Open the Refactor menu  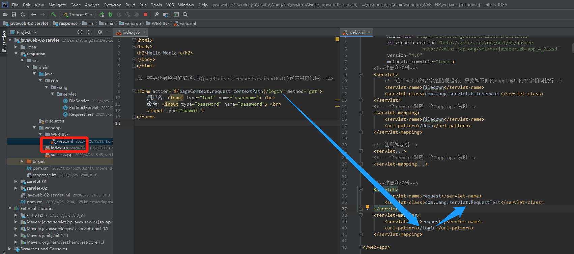(x=112, y=5)
